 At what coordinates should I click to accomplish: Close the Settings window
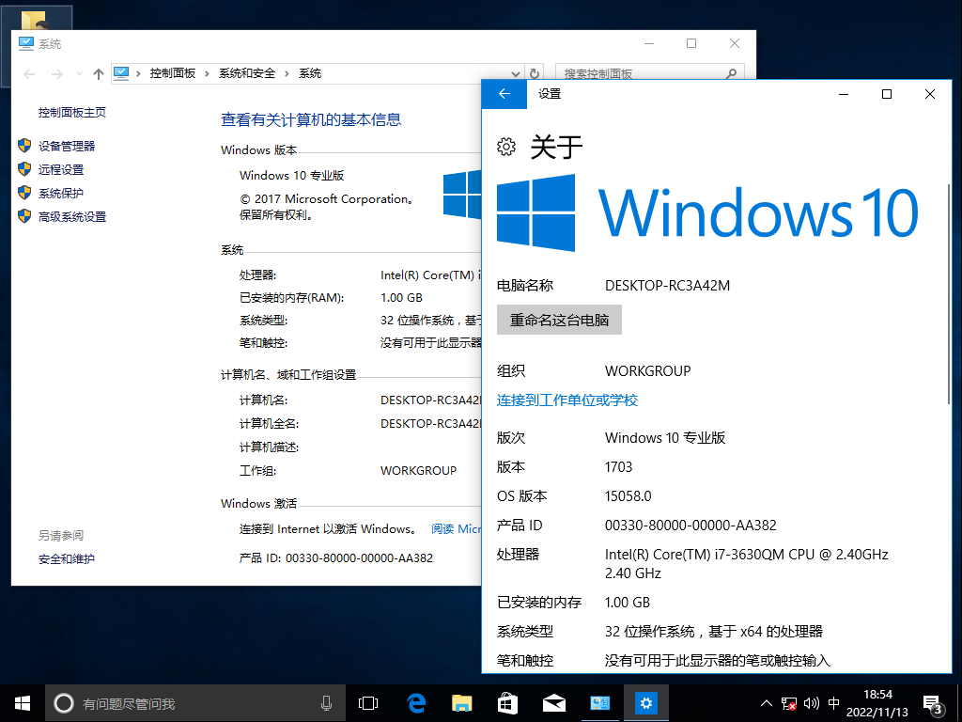tap(929, 94)
